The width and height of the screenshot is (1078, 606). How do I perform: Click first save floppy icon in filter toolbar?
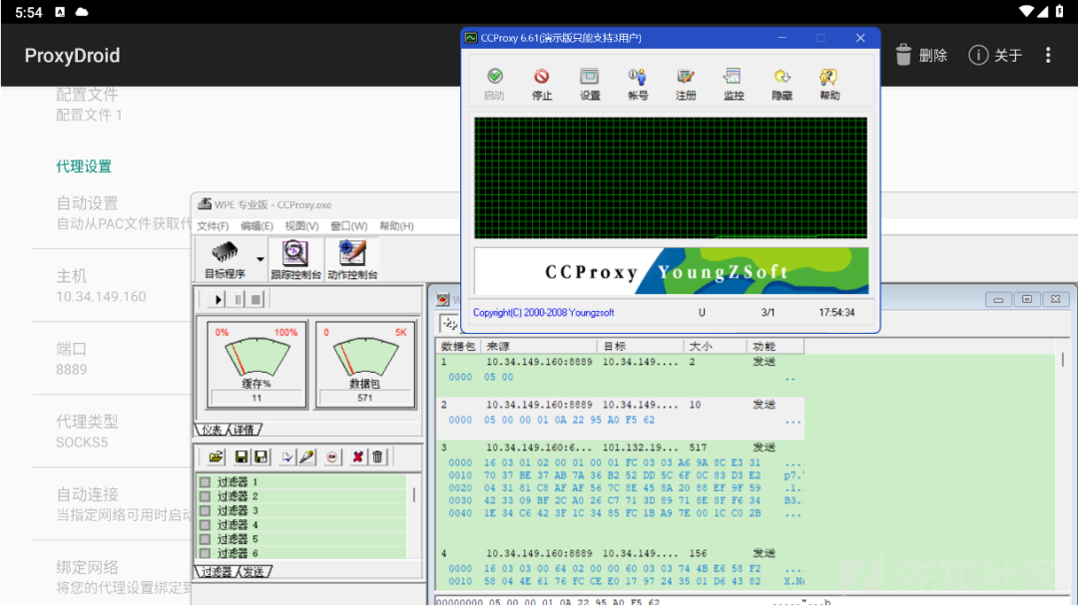pyautogui.click(x=241, y=457)
